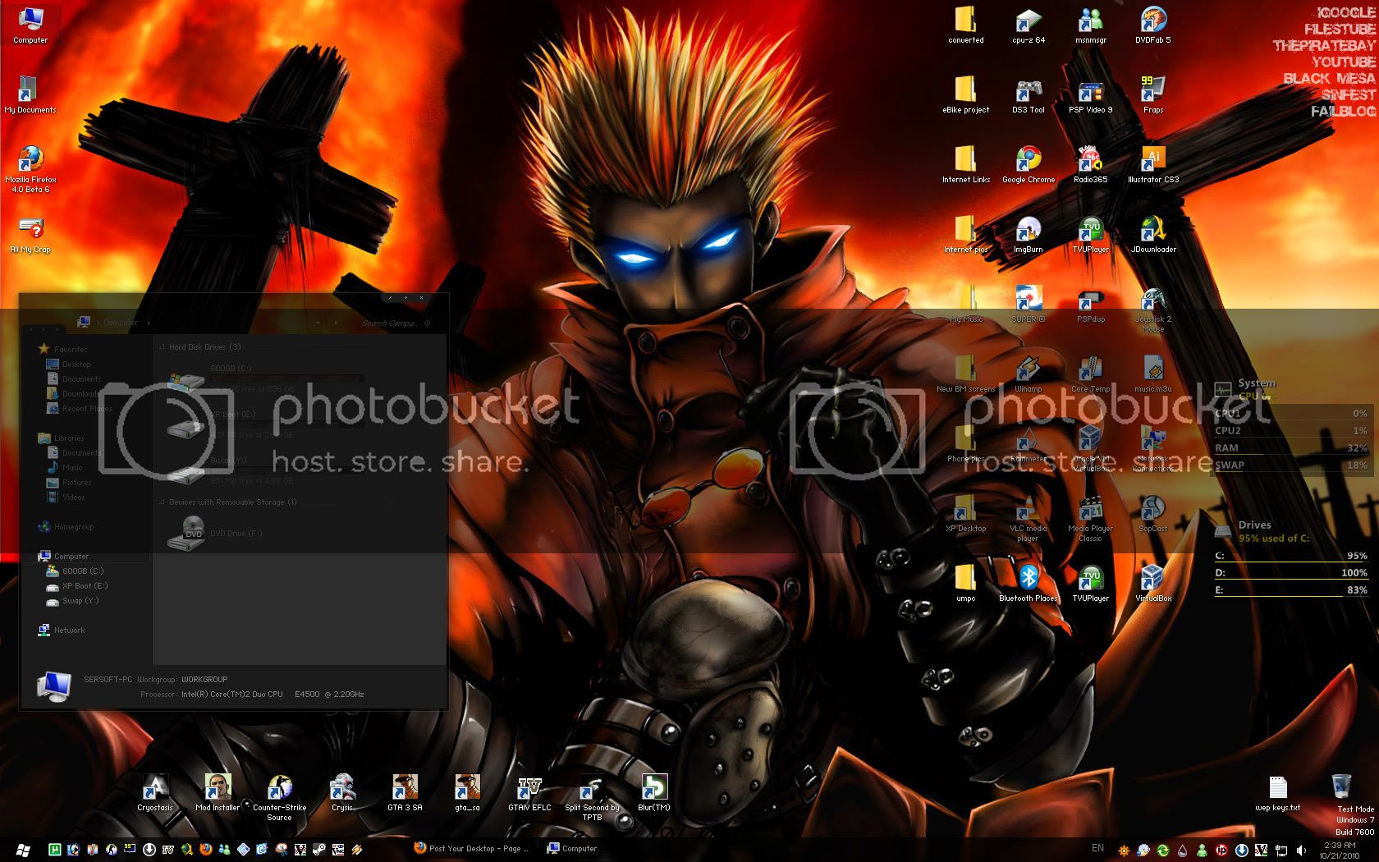Screen dimensions: 1379x862
Task: Click the Steam icon in the taskbar
Action: (x=318, y=849)
